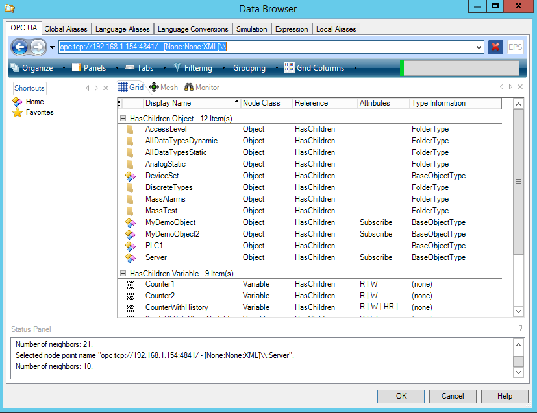Click the Cancel button
537x413 pixels.
[x=453, y=396]
